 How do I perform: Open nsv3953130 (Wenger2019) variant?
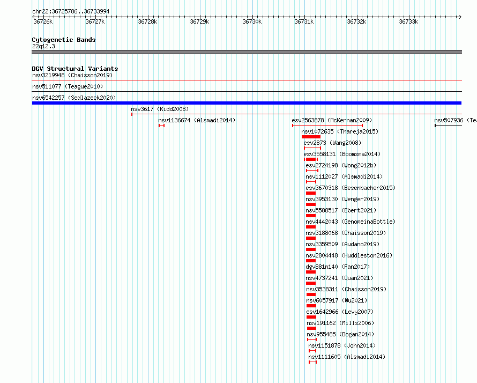tap(342, 199)
